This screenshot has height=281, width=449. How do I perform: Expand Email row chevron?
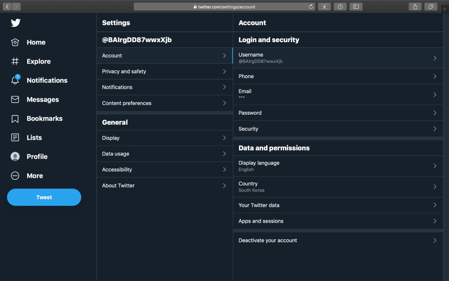pyautogui.click(x=435, y=95)
